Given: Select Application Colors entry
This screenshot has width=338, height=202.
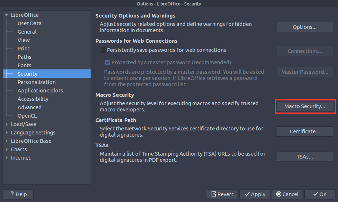Looking at the screenshot, I should click(40, 91).
